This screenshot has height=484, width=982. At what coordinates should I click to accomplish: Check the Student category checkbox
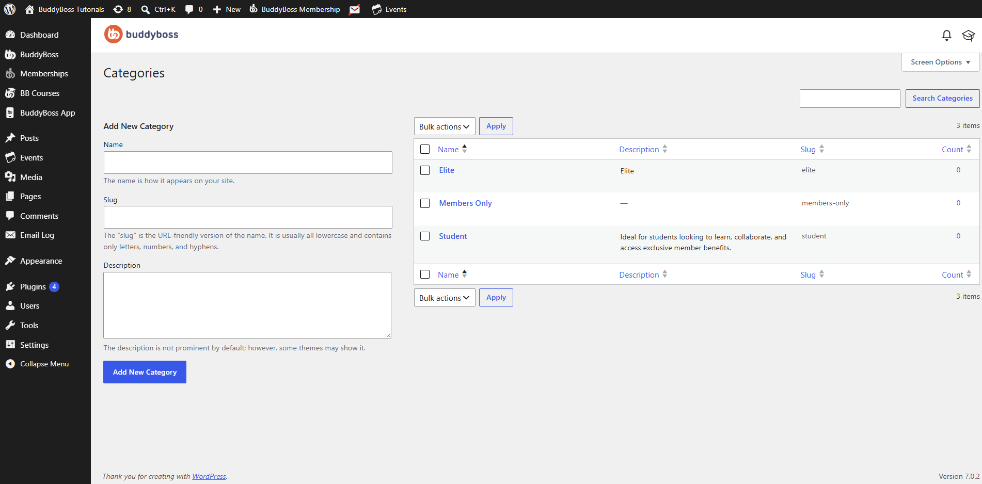(x=425, y=236)
